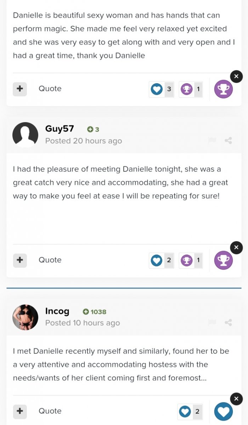Open Guy57's profile from the username
The width and height of the screenshot is (248, 425).
[x=60, y=129]
